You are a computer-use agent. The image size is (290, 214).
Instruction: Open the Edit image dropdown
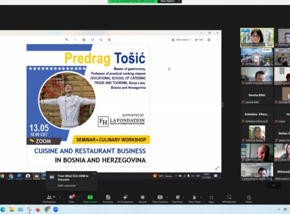click(182, 40)
